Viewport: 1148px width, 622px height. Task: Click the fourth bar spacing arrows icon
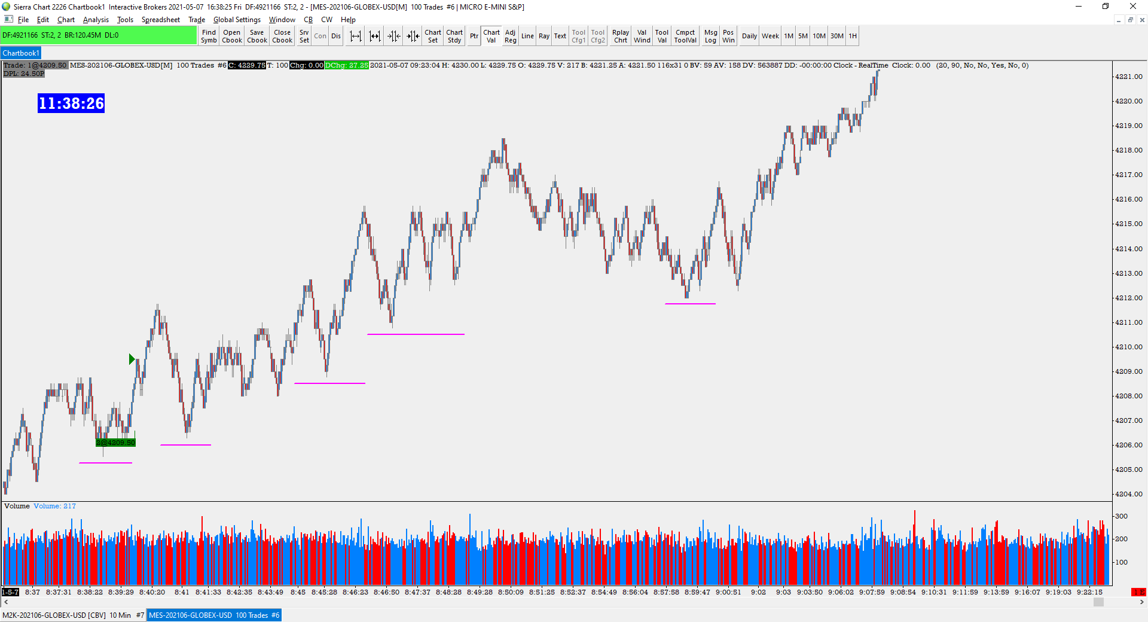click(413, 36)
